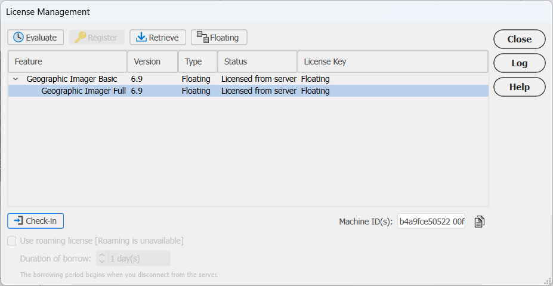Image resolution: width=553 pixels, height=286 pixels.
Task: Sort by the License Key column header
Action: [393, 61]
